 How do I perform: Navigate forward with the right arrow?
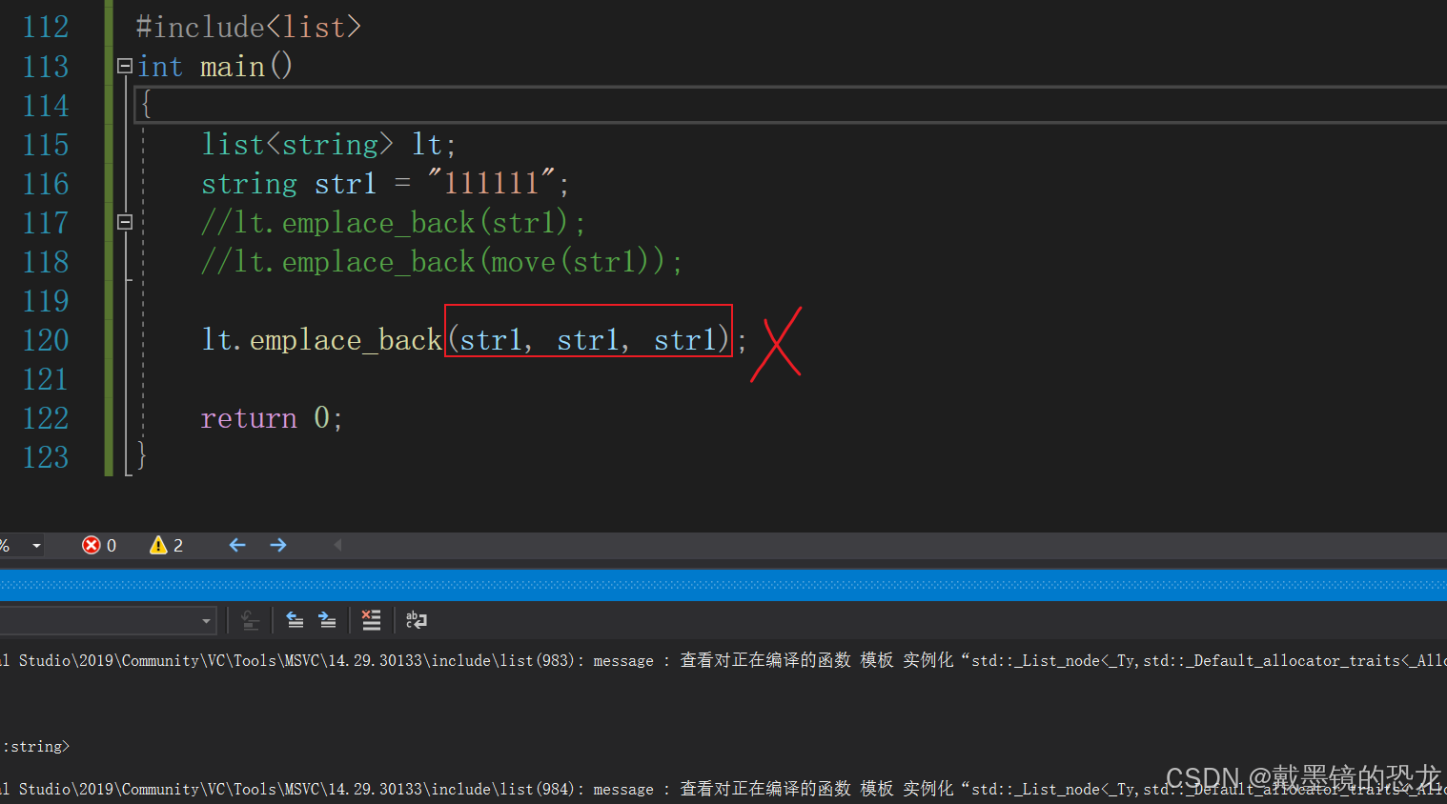pyautogui.click(x=278, y=545)
